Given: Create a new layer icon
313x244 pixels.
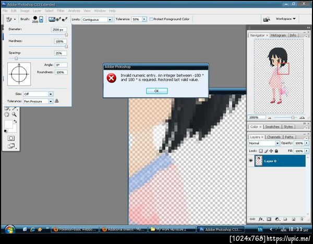Looking at the screenshot, I should click(293, 219).
